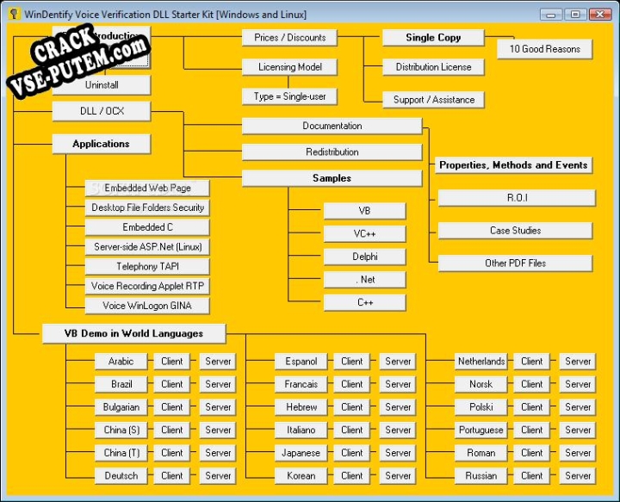Launch the Deutsch Client demo

172,476
